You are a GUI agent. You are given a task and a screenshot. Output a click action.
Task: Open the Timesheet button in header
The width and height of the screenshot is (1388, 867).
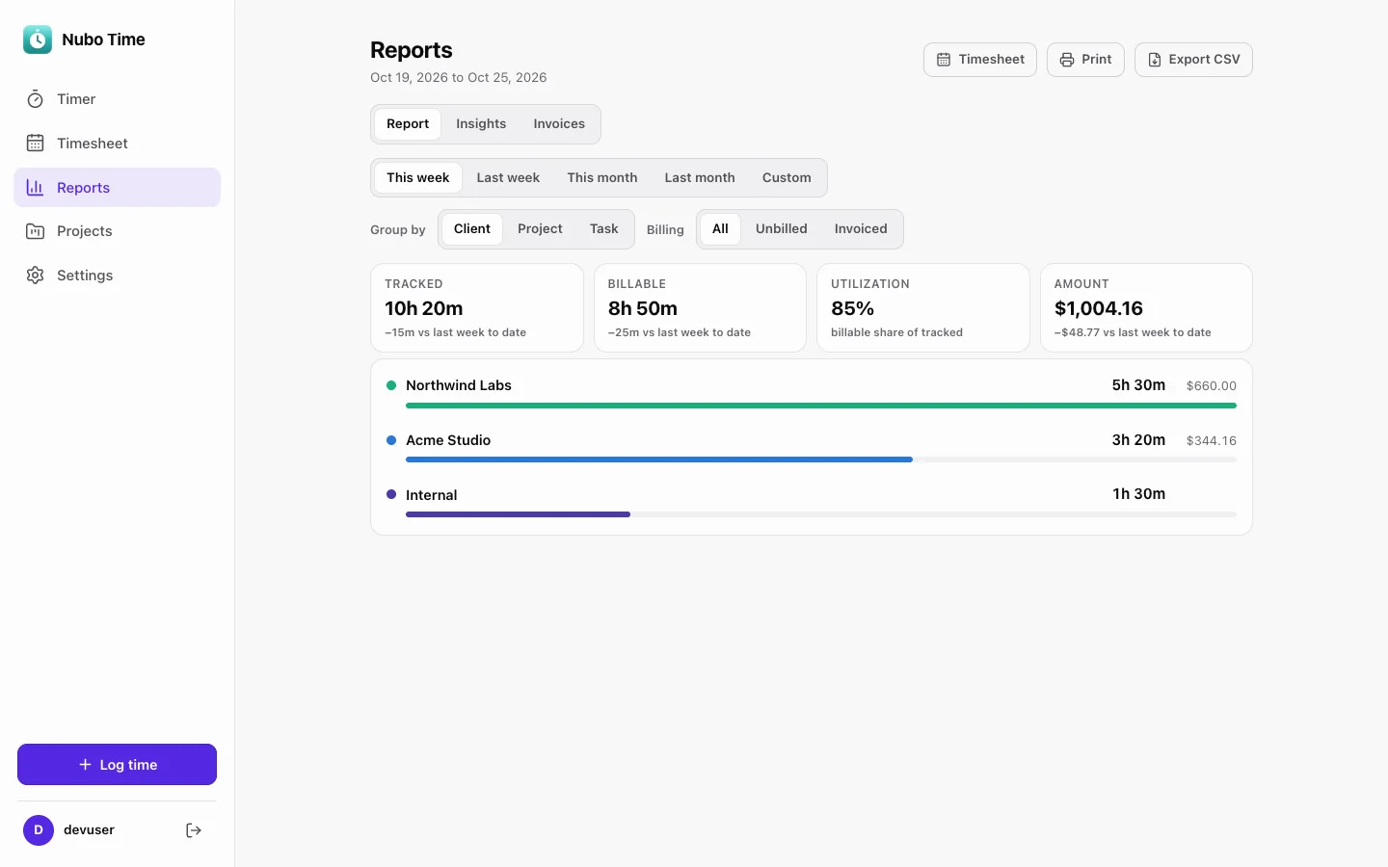coord(980,60)
